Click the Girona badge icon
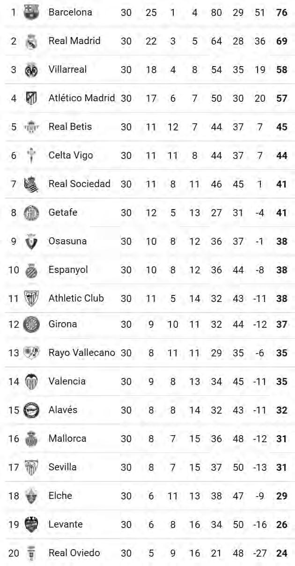The image size is (295, 566). point(31,324)
